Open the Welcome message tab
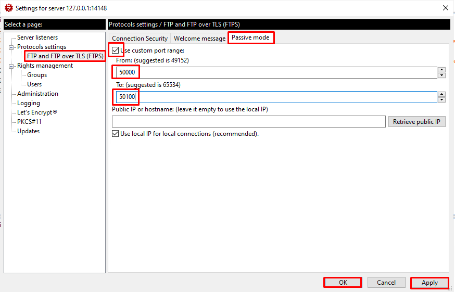Screen dimensions: 455x292 (199, 39)
